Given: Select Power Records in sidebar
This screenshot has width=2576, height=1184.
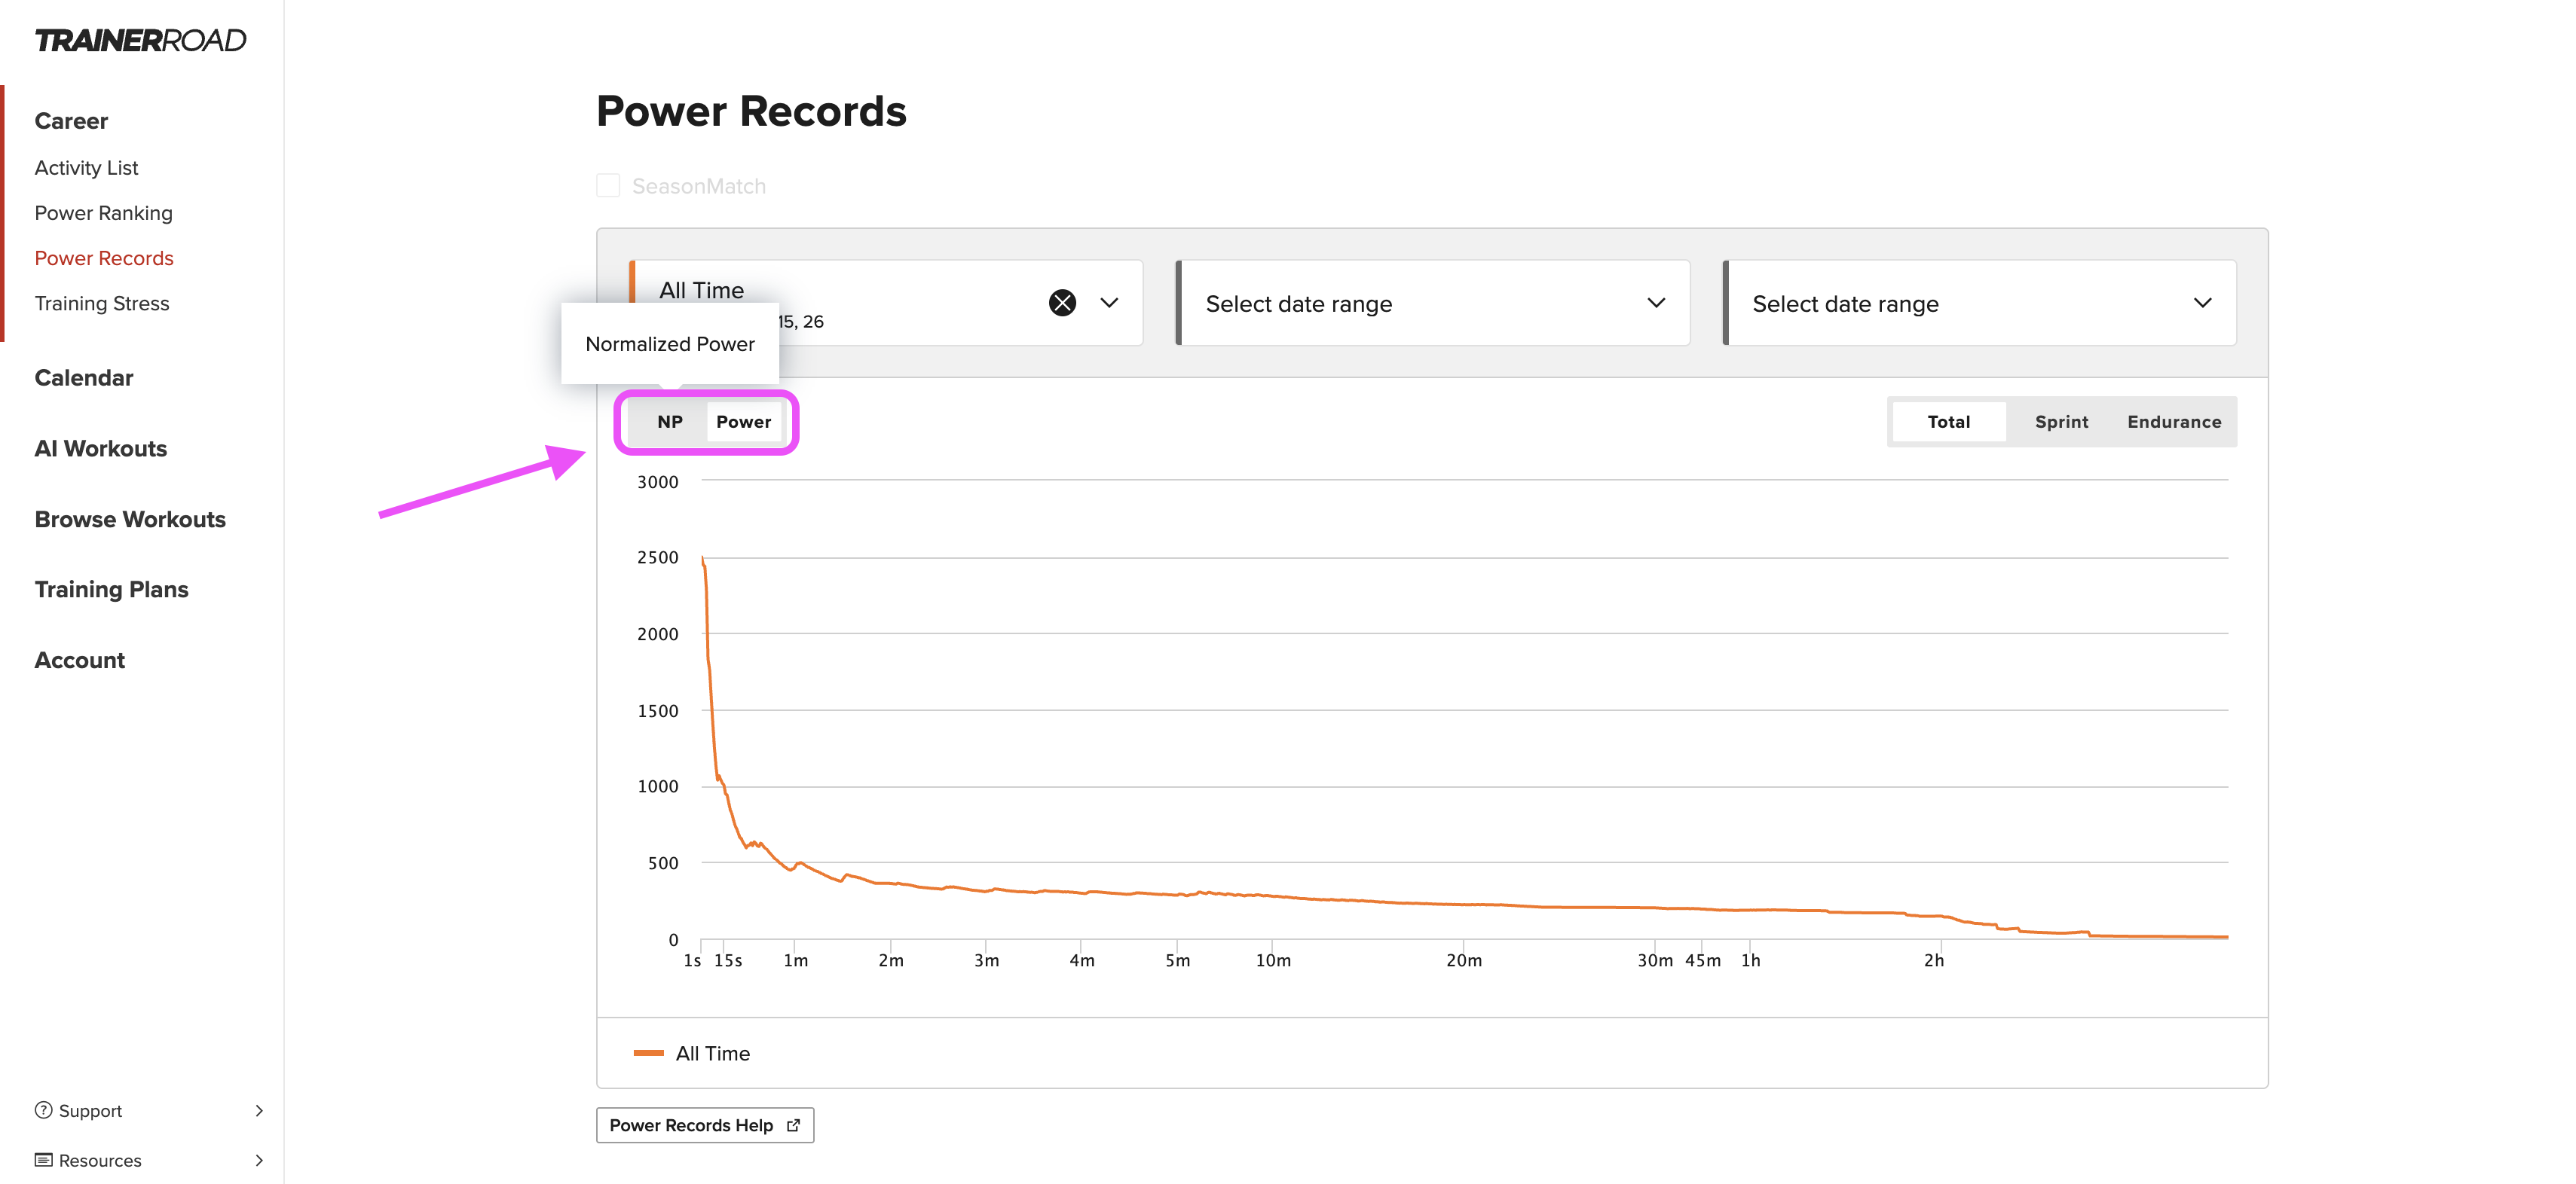Looking at the screenshot, I should point(104,258).
